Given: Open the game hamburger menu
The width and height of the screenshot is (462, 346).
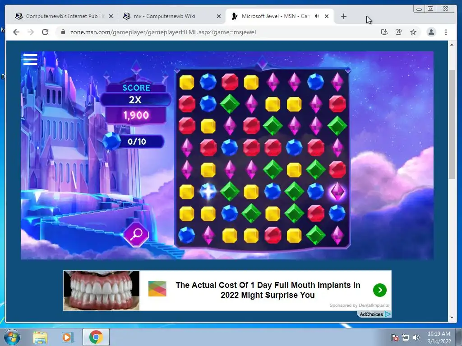Looking at the screenshot, I should click(30, 59).
